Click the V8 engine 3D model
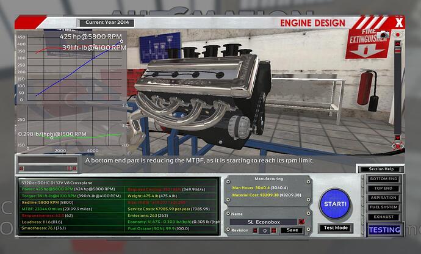The width and height of the screenshot is (421, 254). [x=201, y=92]
